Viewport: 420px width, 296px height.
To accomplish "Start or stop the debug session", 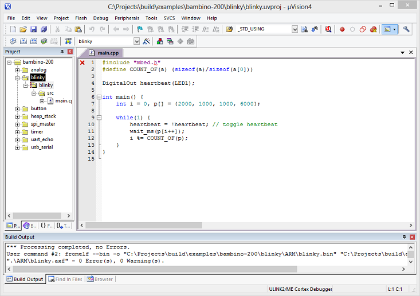I will click(x=328, y=29).
